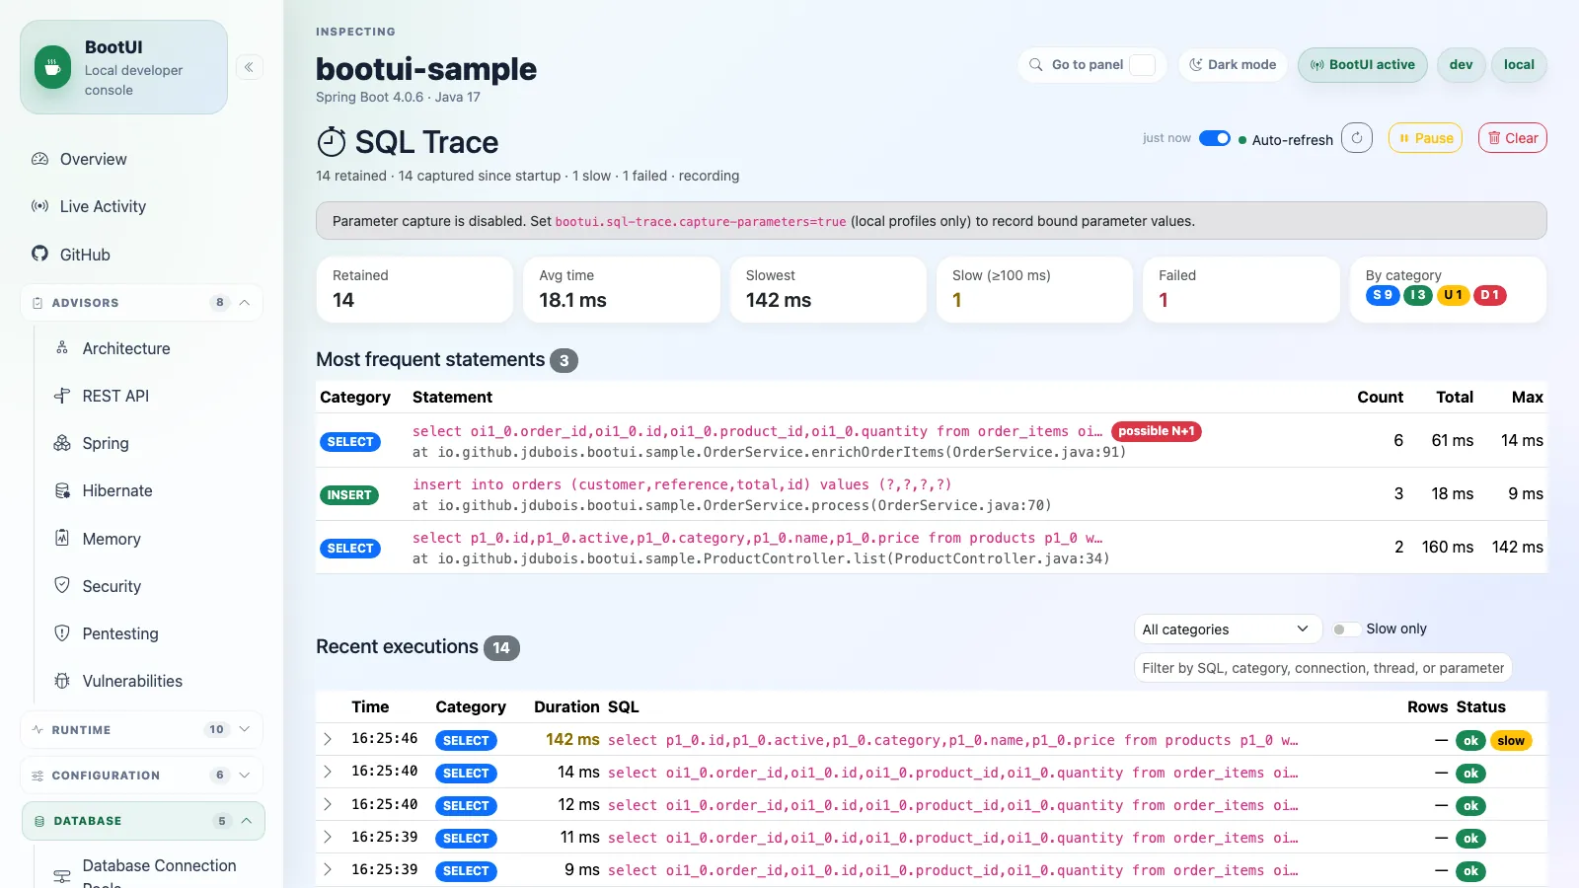Enable the Slow only toggle

click(1345, 629)
